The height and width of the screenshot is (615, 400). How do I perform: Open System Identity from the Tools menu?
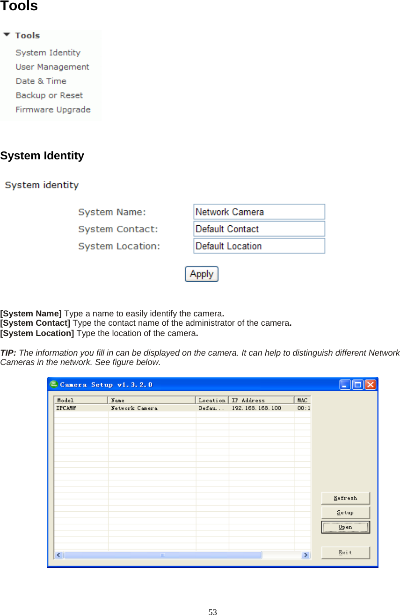(49, 52)
